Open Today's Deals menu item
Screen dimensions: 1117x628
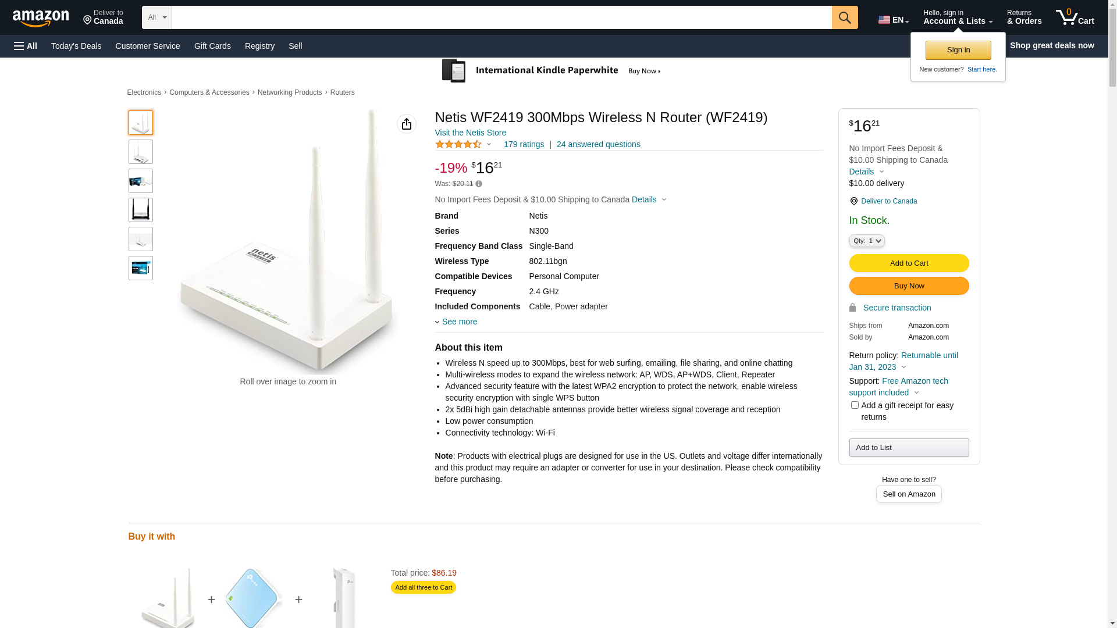[x=76, y=46]
